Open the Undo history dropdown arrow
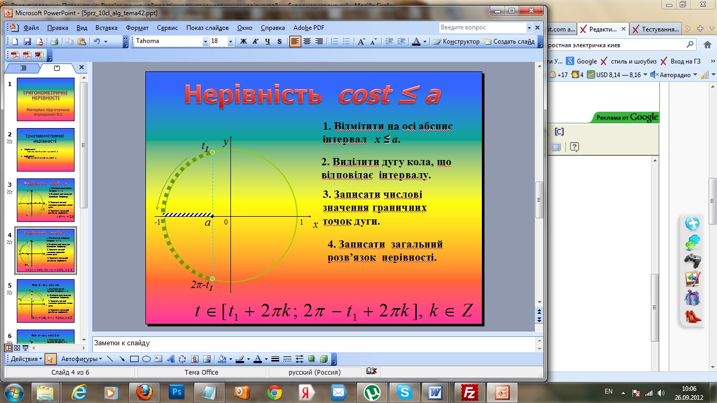Image resolution: width=717 pixels, height=403 pixels. click(x=106, y=41)
